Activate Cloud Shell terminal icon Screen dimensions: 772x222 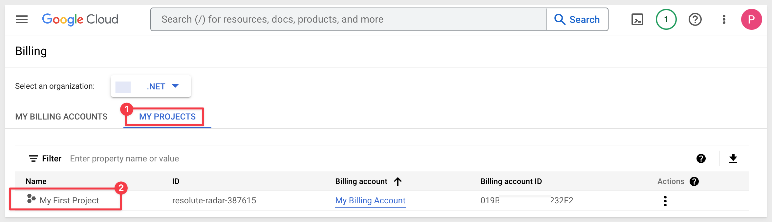pyautogui.click(x=637, y=20)
